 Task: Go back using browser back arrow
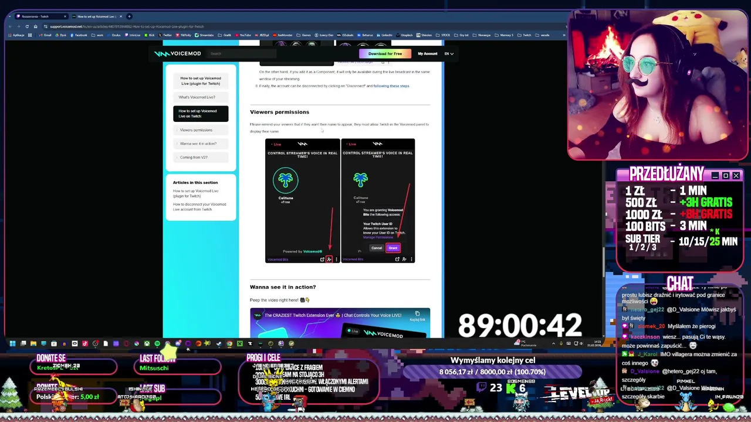[x=10, y=26]
